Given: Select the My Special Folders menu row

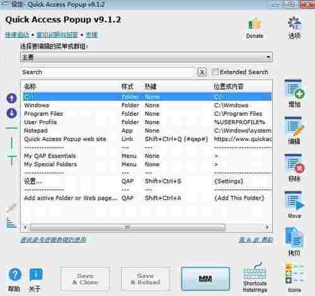Looking at the screenshot, I should coord(147,164).
